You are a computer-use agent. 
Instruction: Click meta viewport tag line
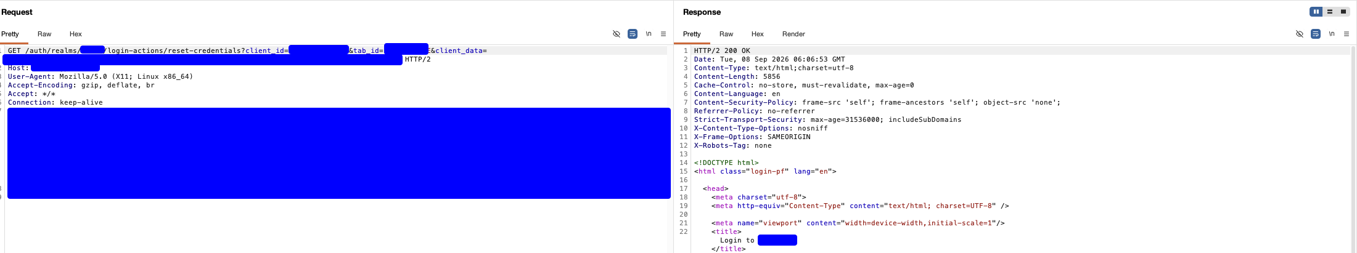pos(858,223)
